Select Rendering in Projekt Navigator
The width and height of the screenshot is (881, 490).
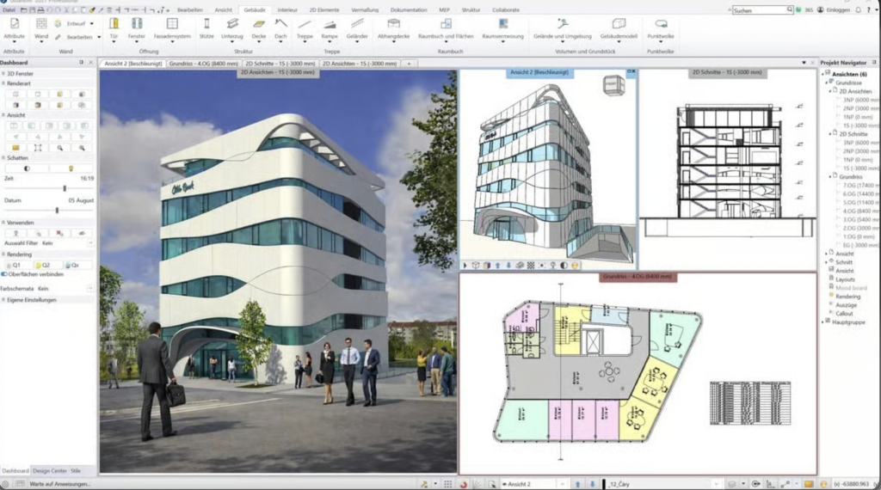click(x=847, y=297)
